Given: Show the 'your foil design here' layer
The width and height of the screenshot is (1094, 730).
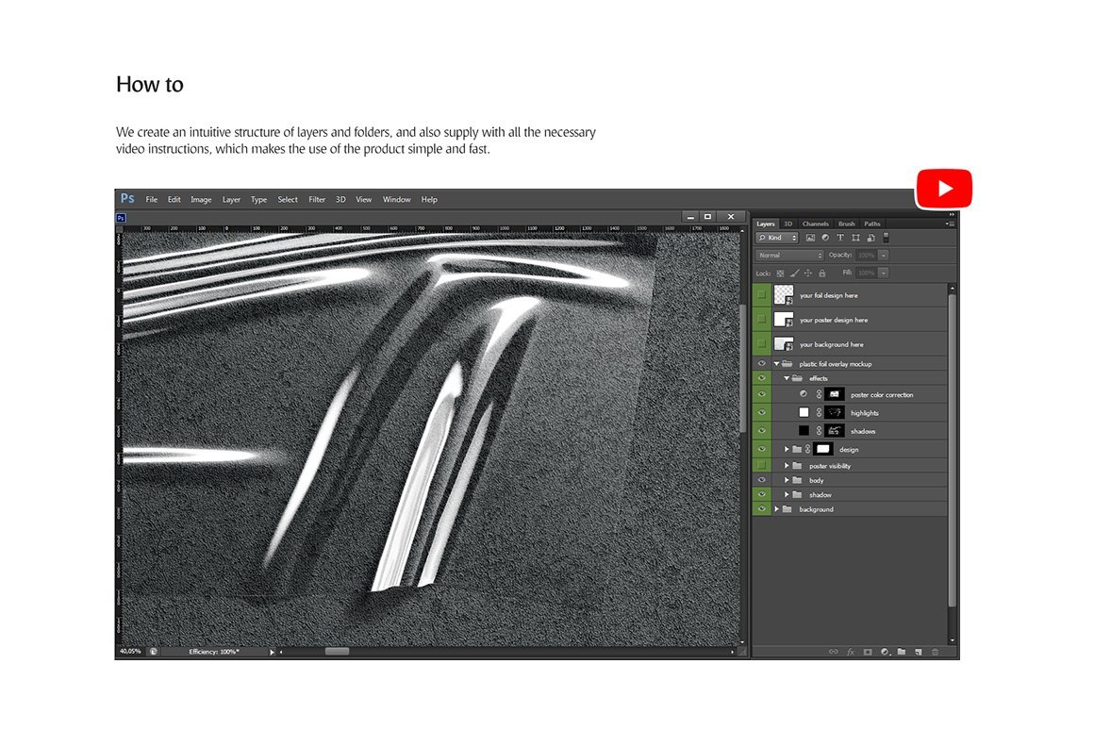Looking at the screenshot, I should click(x=762, y=295).
